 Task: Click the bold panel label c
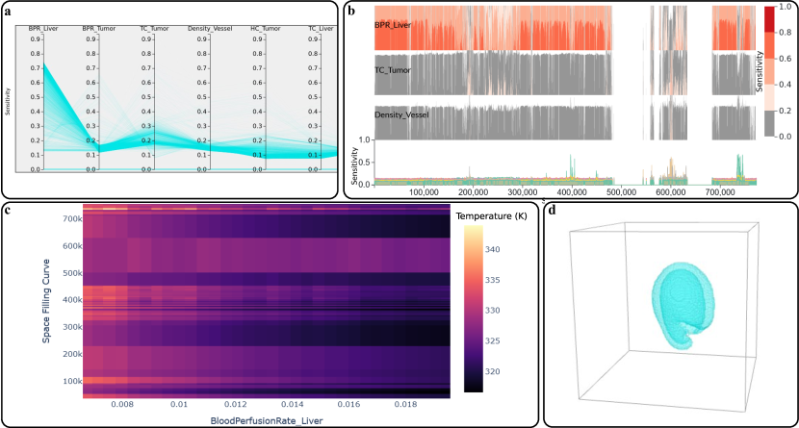[7, 210]
